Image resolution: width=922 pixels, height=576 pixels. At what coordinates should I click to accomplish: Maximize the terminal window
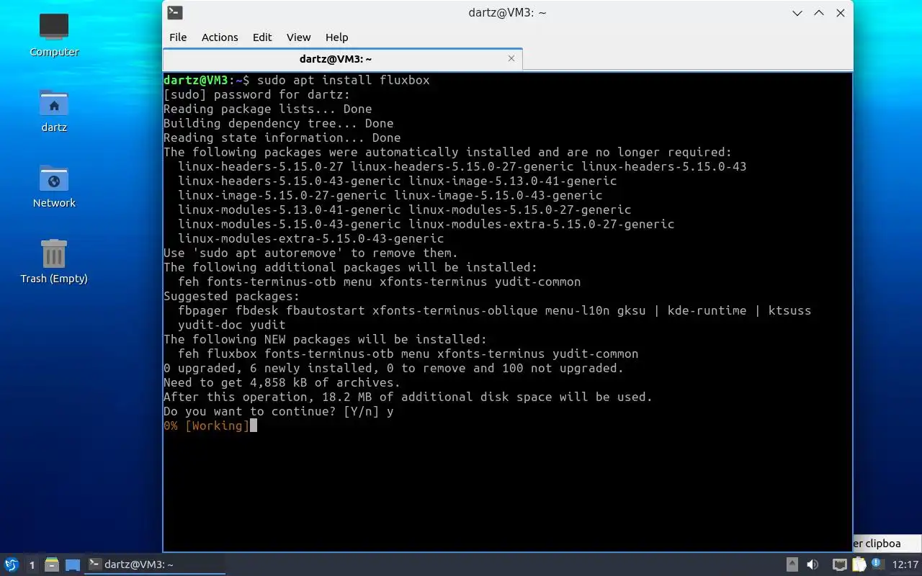pyautogui.click(x=819, y=13)
